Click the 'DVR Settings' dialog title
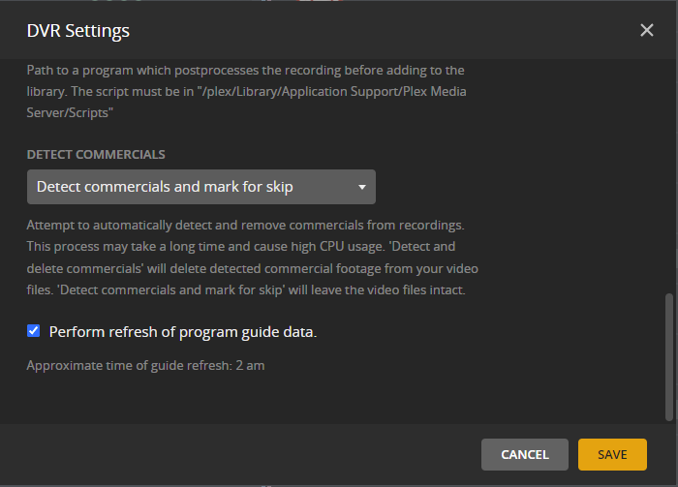Screen dimensions: 678x487 [x=77, y=31]
